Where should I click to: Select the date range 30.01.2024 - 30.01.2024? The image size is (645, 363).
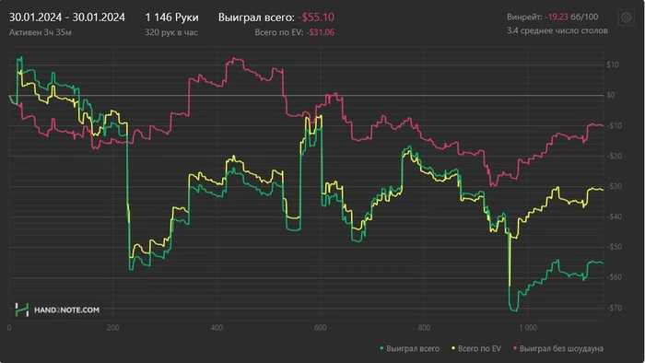click(67, 18)
